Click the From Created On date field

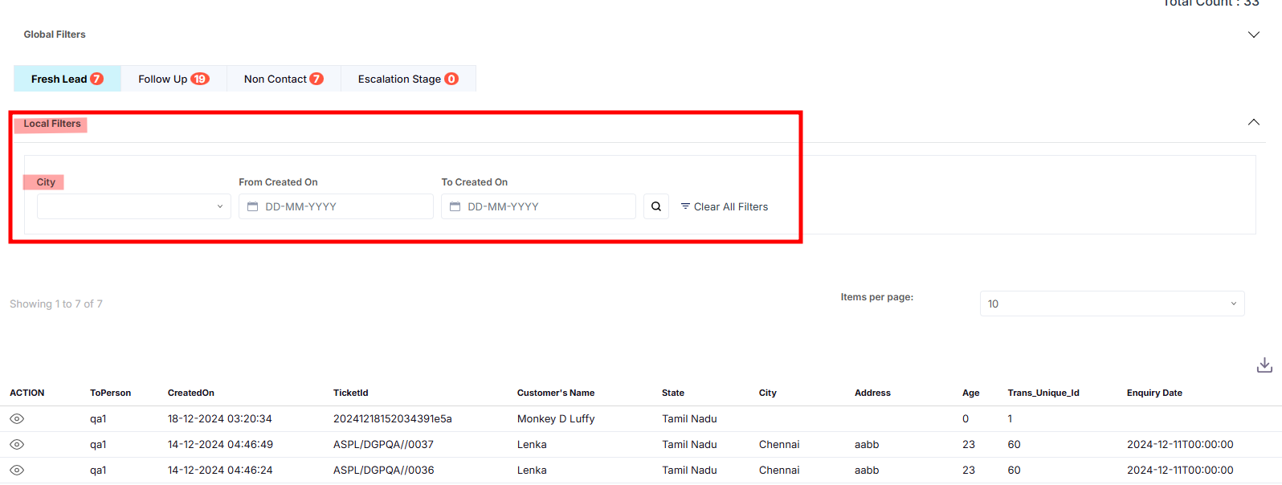pyautogui.click(x=336, y=206)
